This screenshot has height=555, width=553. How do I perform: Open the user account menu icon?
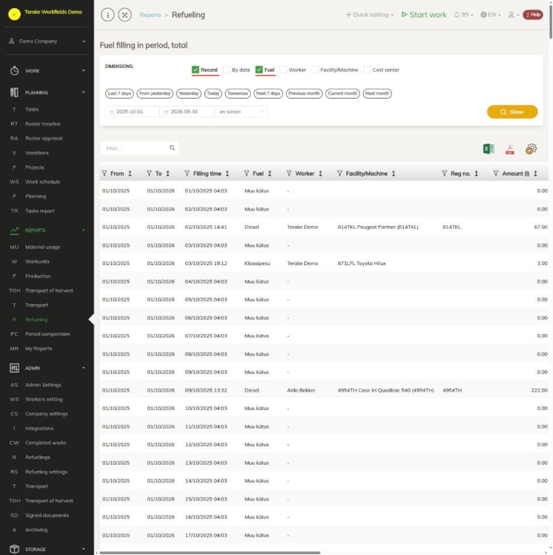[x=513, y=15]
